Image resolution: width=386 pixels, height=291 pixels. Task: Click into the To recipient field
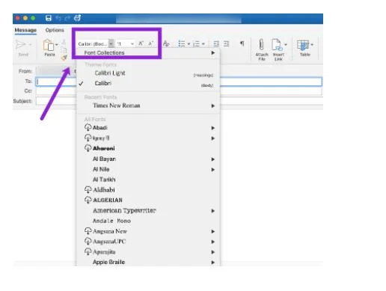coord(179,82)
